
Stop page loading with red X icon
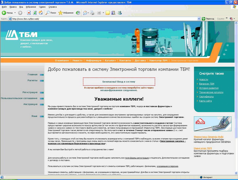[x=29, y=13]
